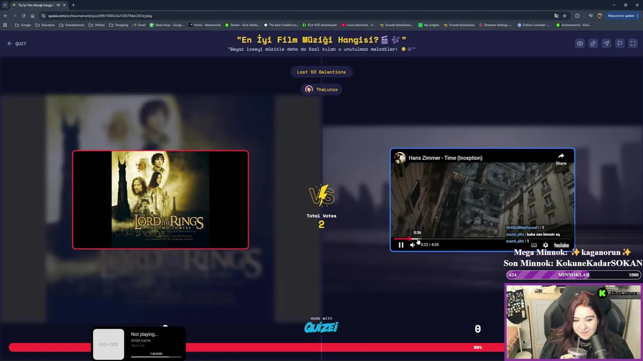Viewport: 643px width, 361px height.
Task: Bookmark this page with the star icon
Action: [565, 16]
